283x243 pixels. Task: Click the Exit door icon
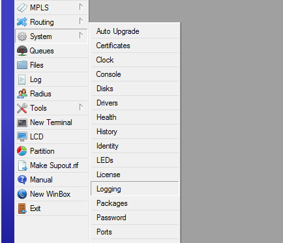[x=22, y=208]
